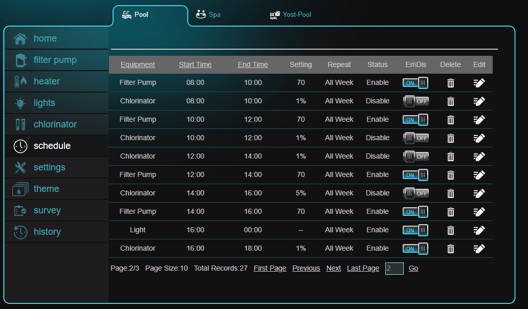Select the schedule menu item

point(56,146)
